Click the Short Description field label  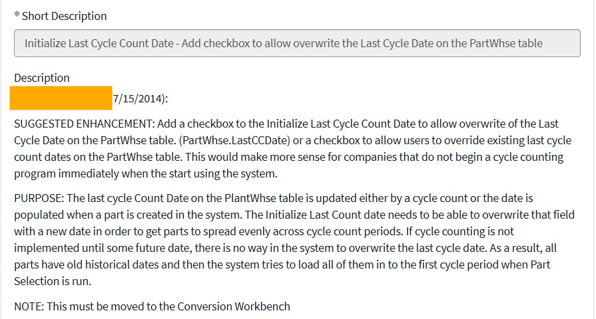[64, 16]
